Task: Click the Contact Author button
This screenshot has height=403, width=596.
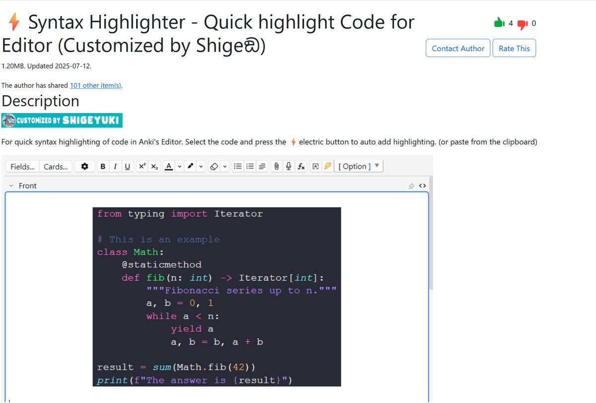Action: tap(458, 48)
